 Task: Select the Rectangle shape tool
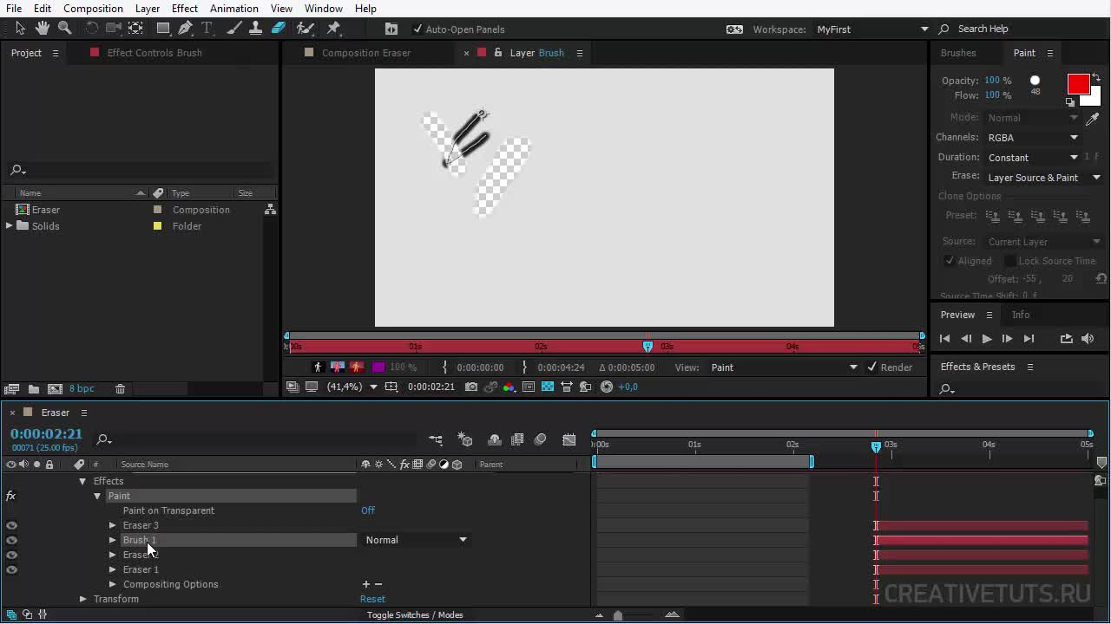coord(162,29)
